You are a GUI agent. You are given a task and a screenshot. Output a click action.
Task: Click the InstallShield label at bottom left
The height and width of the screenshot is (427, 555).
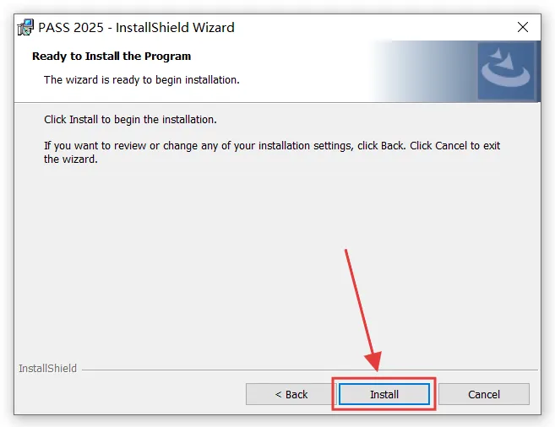coord(47,368)
